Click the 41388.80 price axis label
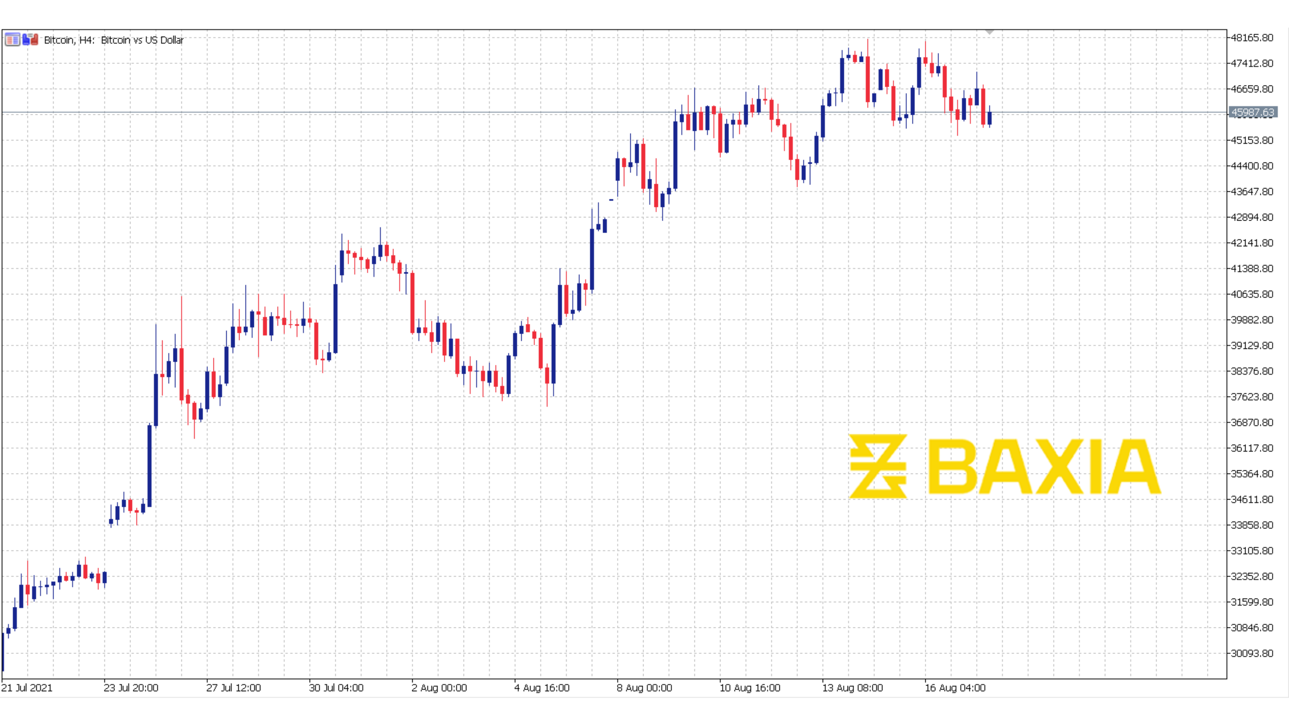Image resolution: width=1289 pixels, height=726 pixels. pos(1252,269)
